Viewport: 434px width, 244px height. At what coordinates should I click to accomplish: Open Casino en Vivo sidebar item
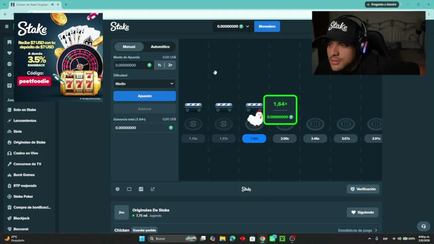[25, 153]
